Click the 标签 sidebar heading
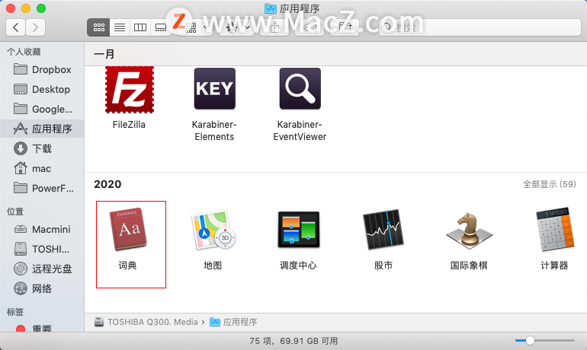The image size is (587, 350). (x=15, y=312)
